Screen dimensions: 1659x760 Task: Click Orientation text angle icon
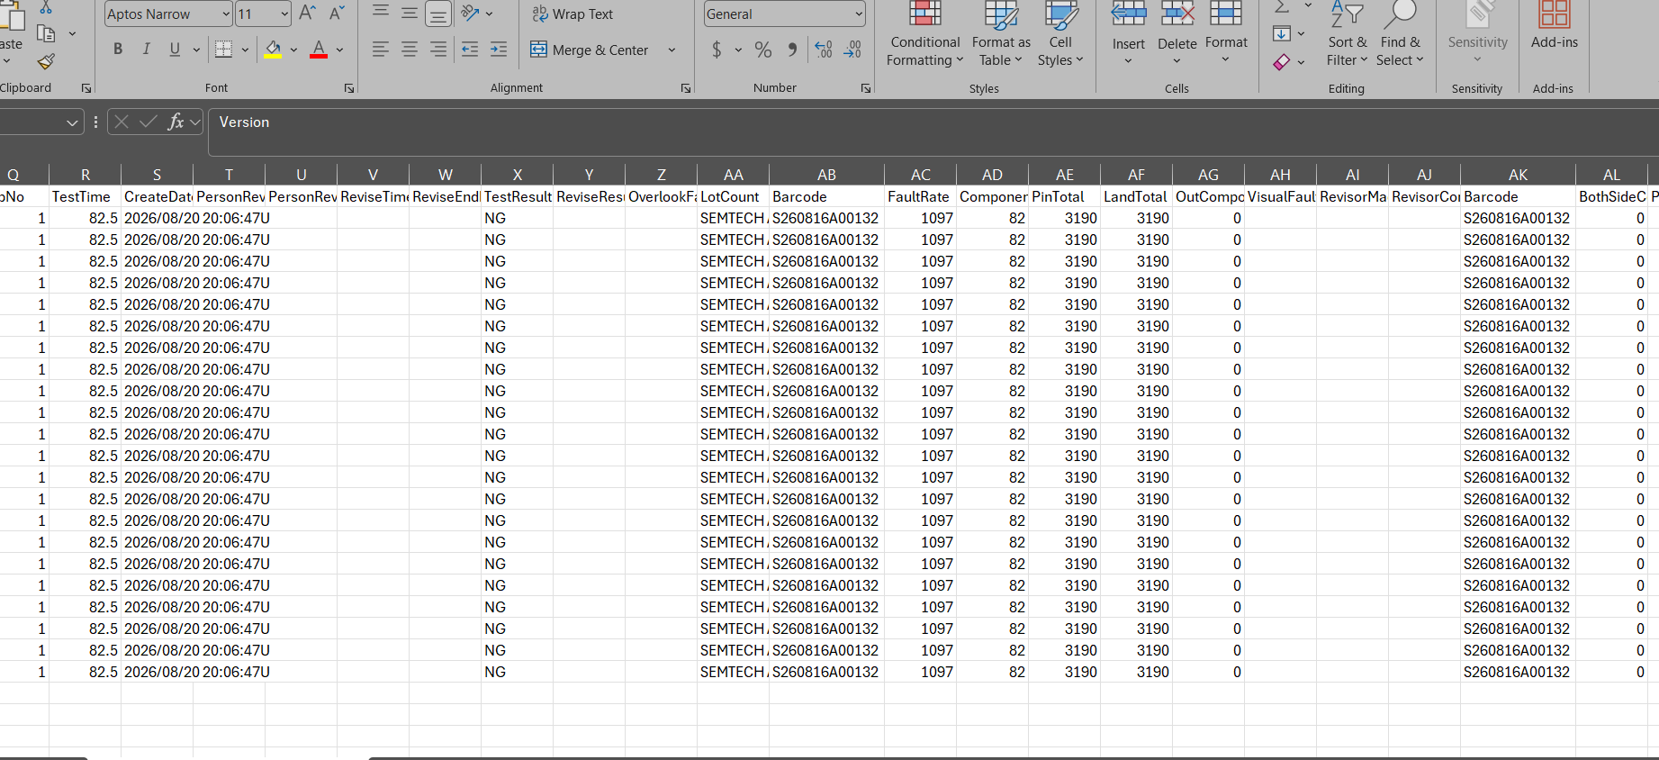pos(470,13)
